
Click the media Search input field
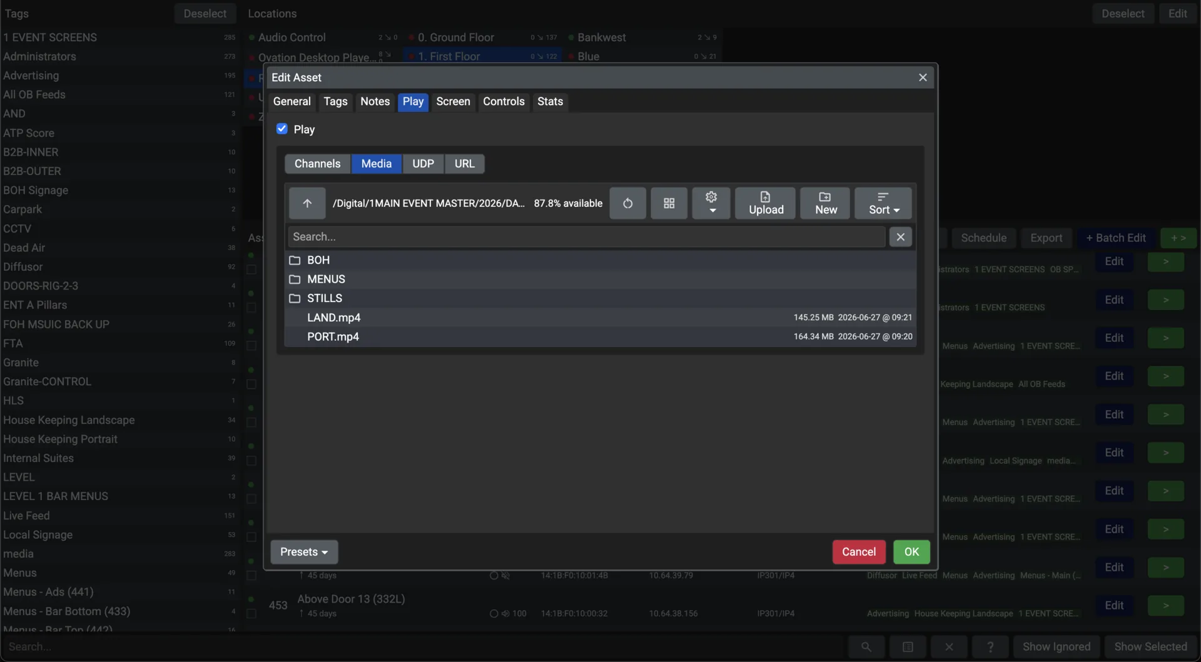pyautogui.click(x=586, y=237)
